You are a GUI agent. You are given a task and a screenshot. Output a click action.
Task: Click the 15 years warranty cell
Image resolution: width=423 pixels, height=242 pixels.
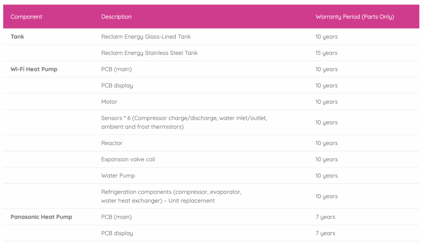coord(326,53)
